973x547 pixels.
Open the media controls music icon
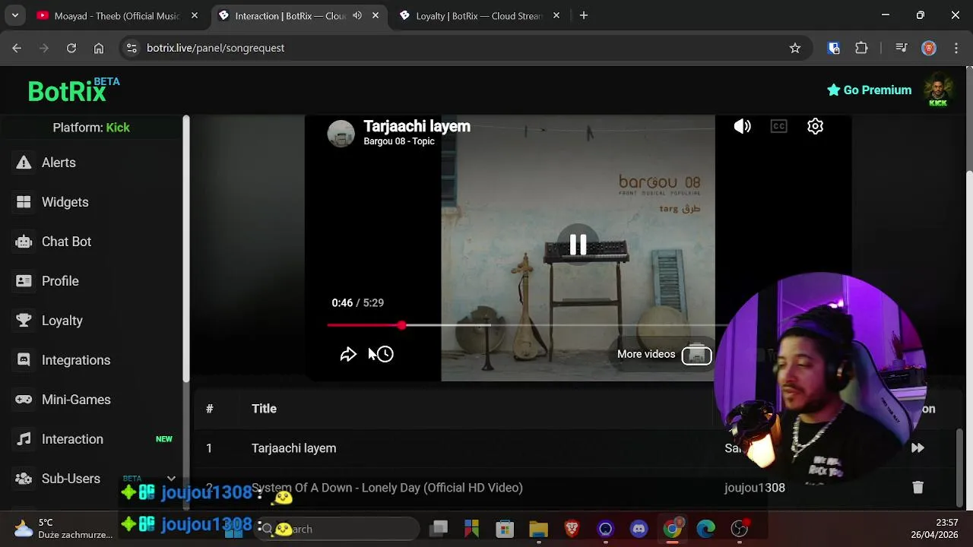902,48
